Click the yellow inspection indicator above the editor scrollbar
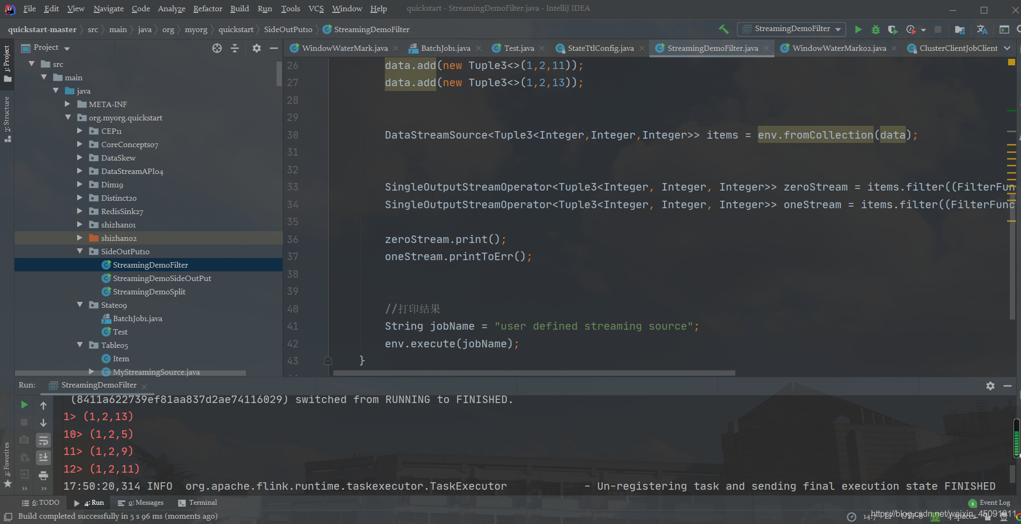The image size is (1021, 524). [x=1011, y=62]
